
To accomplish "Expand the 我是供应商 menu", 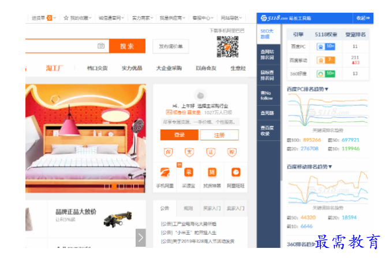I will (172, 18).
